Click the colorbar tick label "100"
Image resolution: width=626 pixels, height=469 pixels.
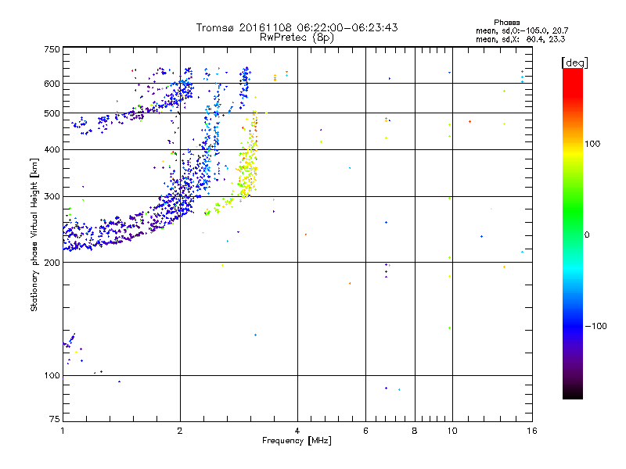point(592,144)
